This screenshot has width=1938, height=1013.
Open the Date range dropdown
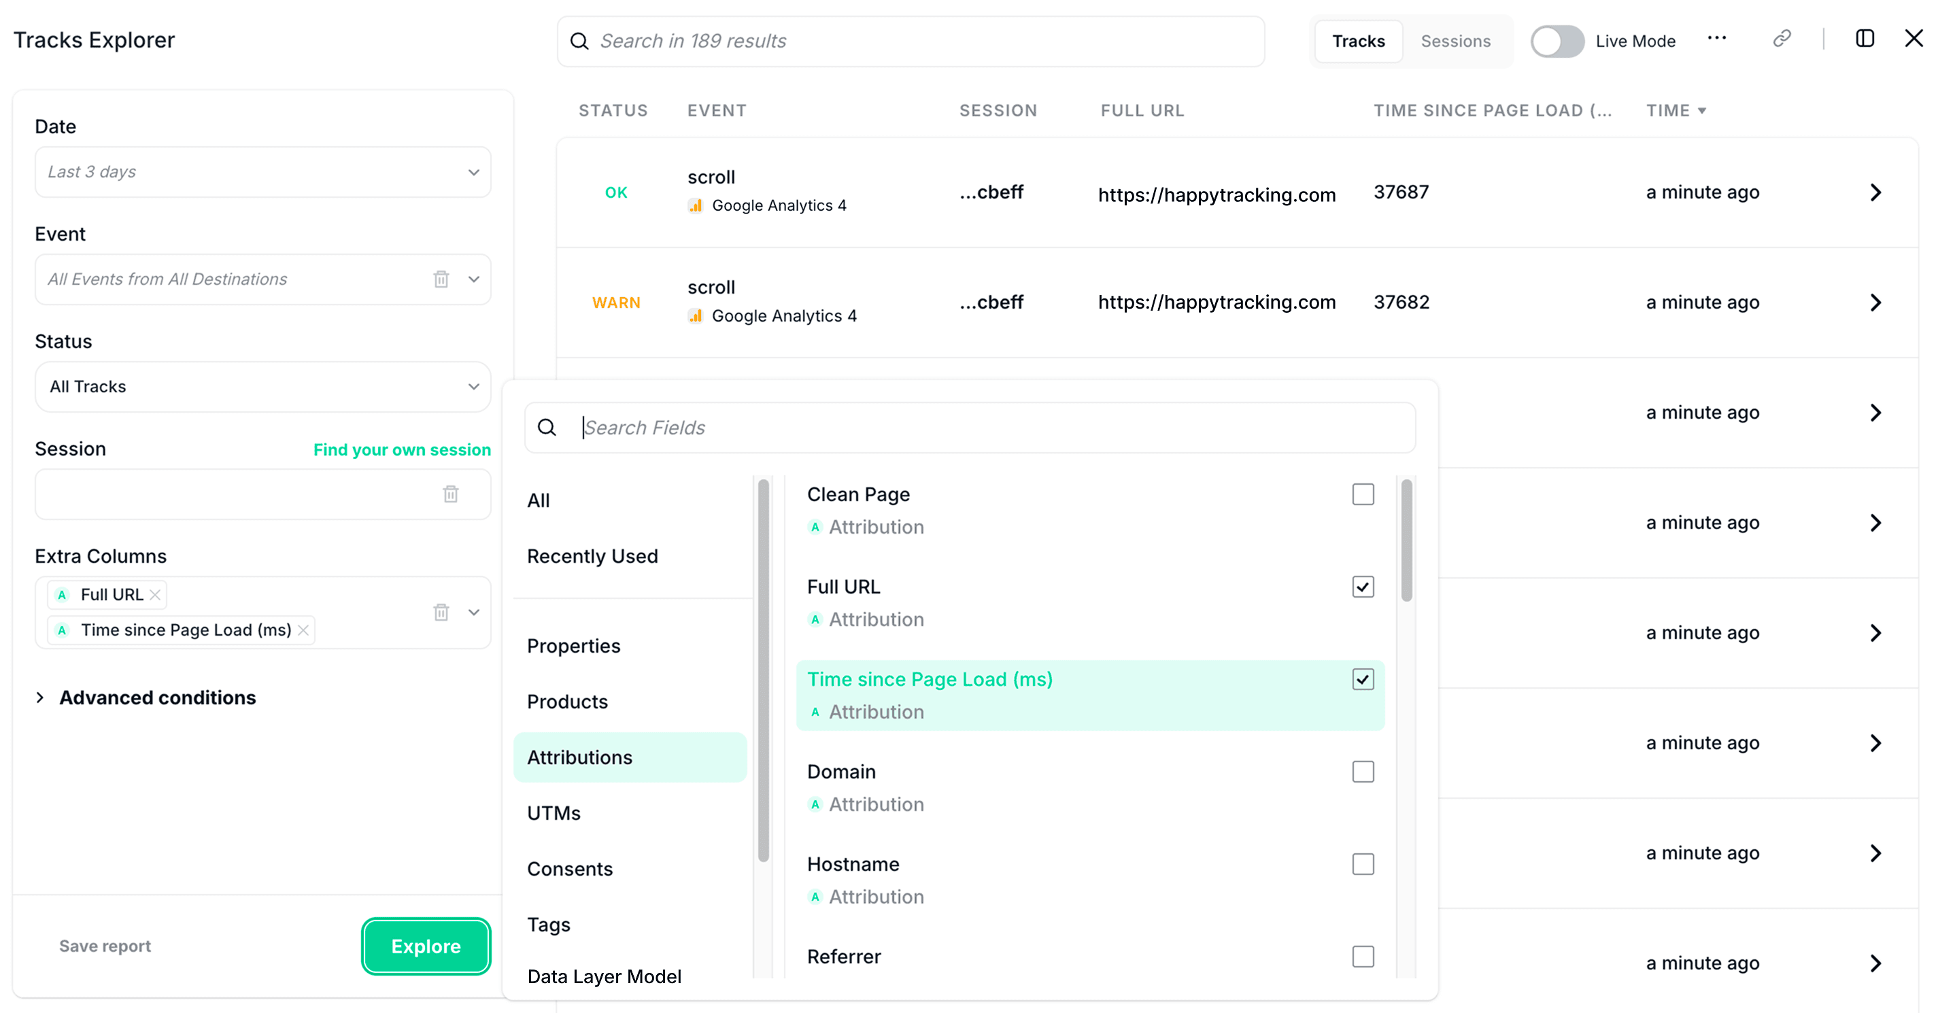(x=262, y=172)
